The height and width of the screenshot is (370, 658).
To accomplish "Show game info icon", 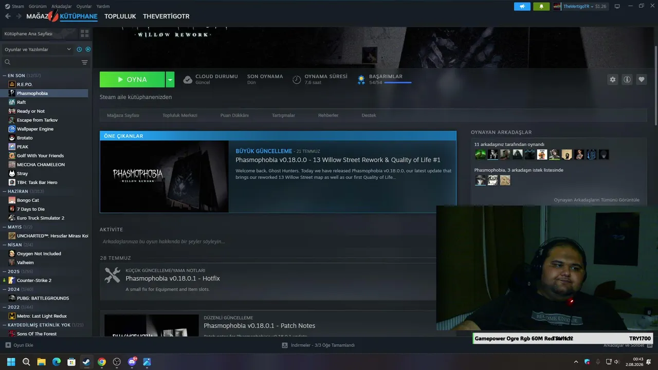I will (627, 80).
